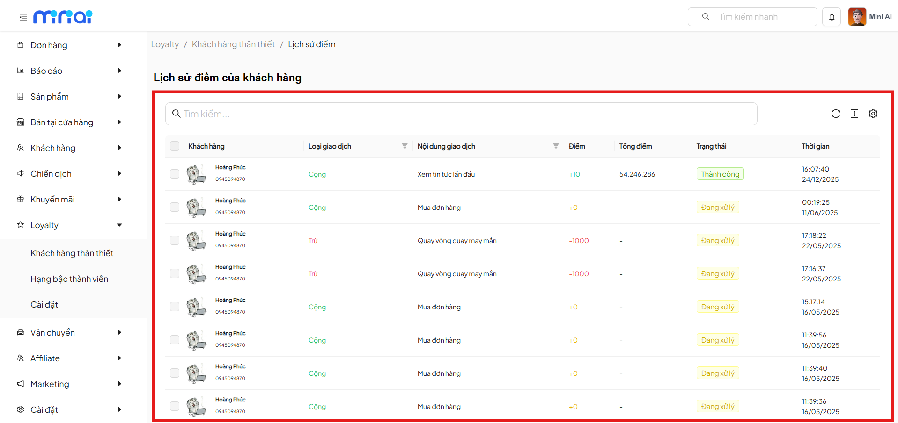Click the Loyalty breadcrumb link
The image size is (898, 423).
165,44
